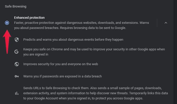Collapse the Enhanced protection details chevron
This screenshot has height=104, width=177.
pos(166,23)
